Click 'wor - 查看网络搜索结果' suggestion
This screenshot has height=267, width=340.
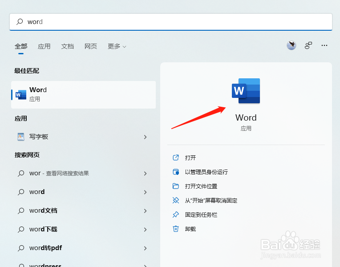point(84,173)
